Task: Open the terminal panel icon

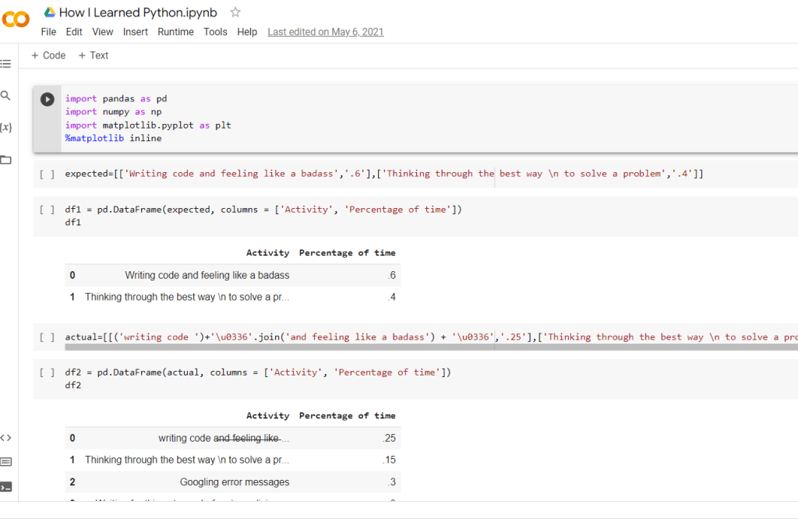Action: coord(6,487)
